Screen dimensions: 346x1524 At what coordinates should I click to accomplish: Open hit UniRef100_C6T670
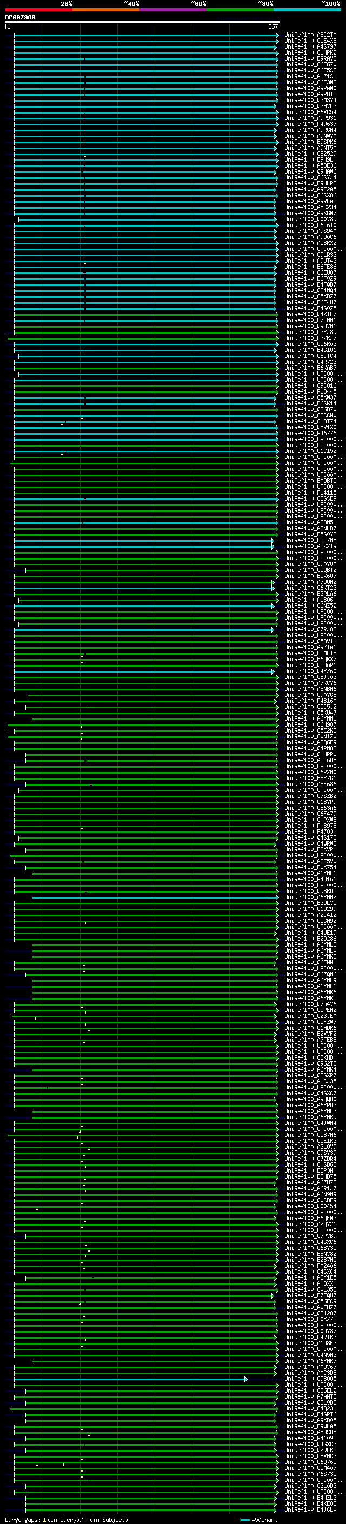[x=310, y=64]
